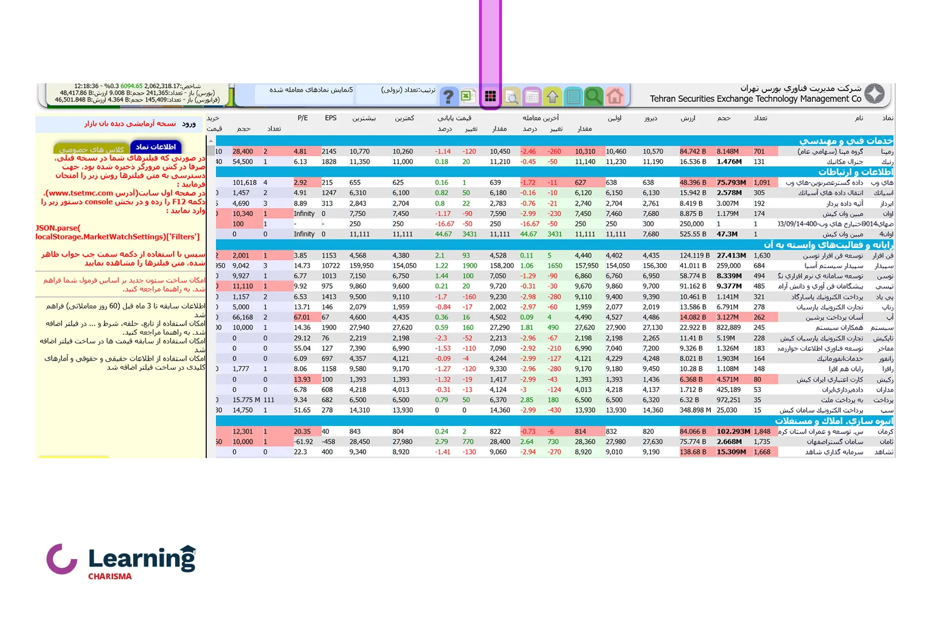The image size is (931, 620).
Task: Switch to the 'اطلاعات نماد' tab
Action: [x=156, y=147]
